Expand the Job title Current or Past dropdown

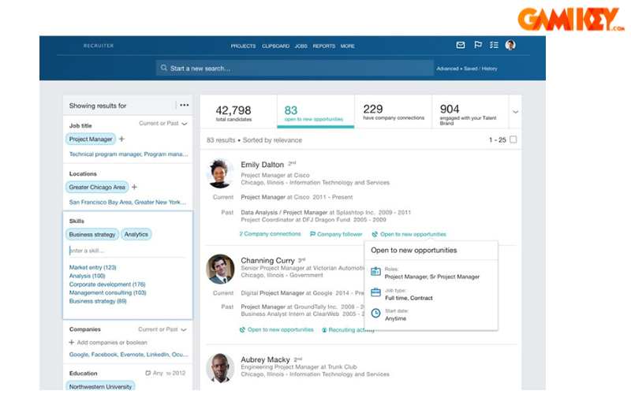pos(163,124)
